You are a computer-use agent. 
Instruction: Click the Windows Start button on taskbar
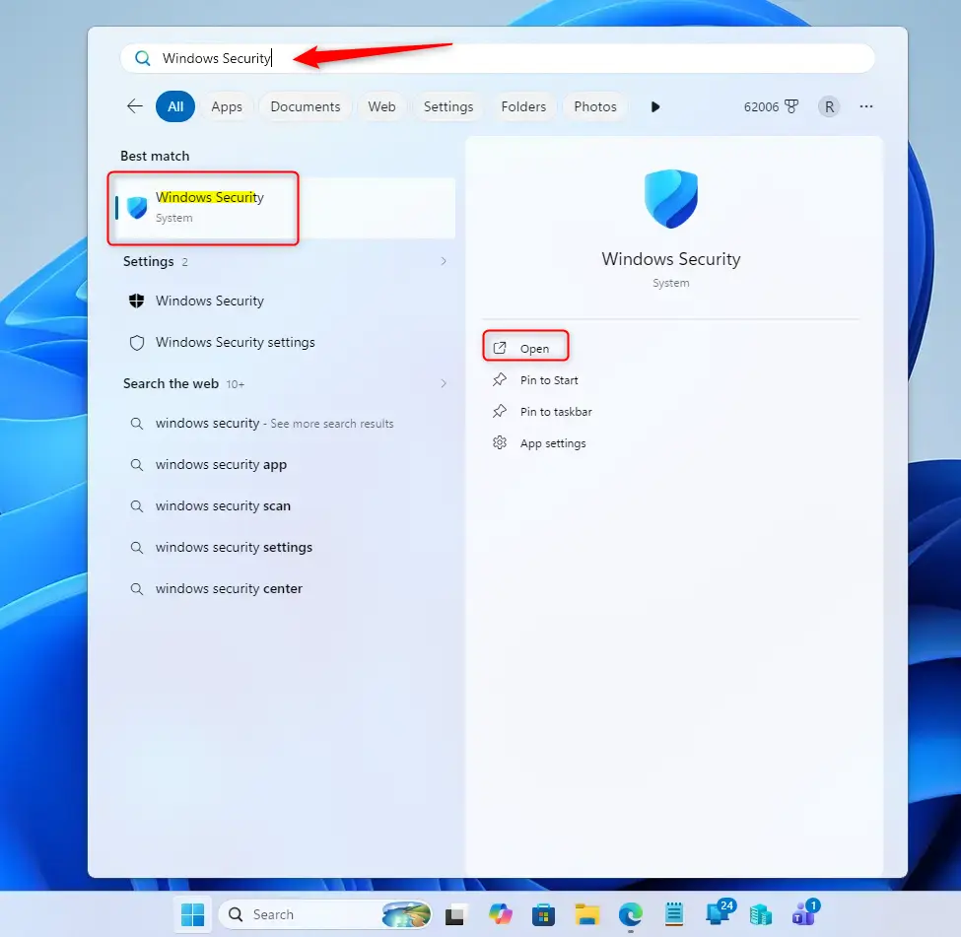point(192,915)
